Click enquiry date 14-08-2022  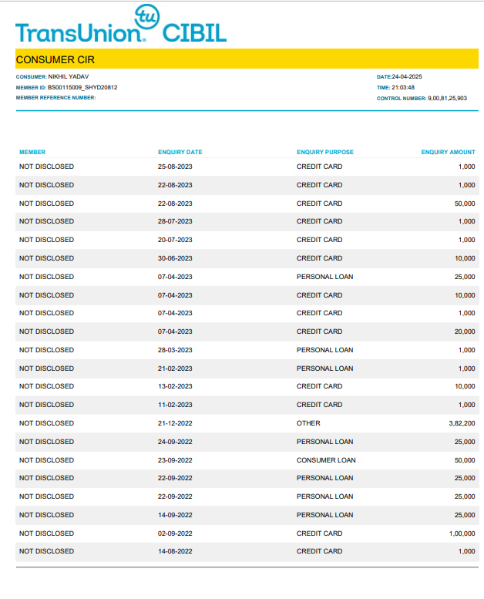[175, 551]
